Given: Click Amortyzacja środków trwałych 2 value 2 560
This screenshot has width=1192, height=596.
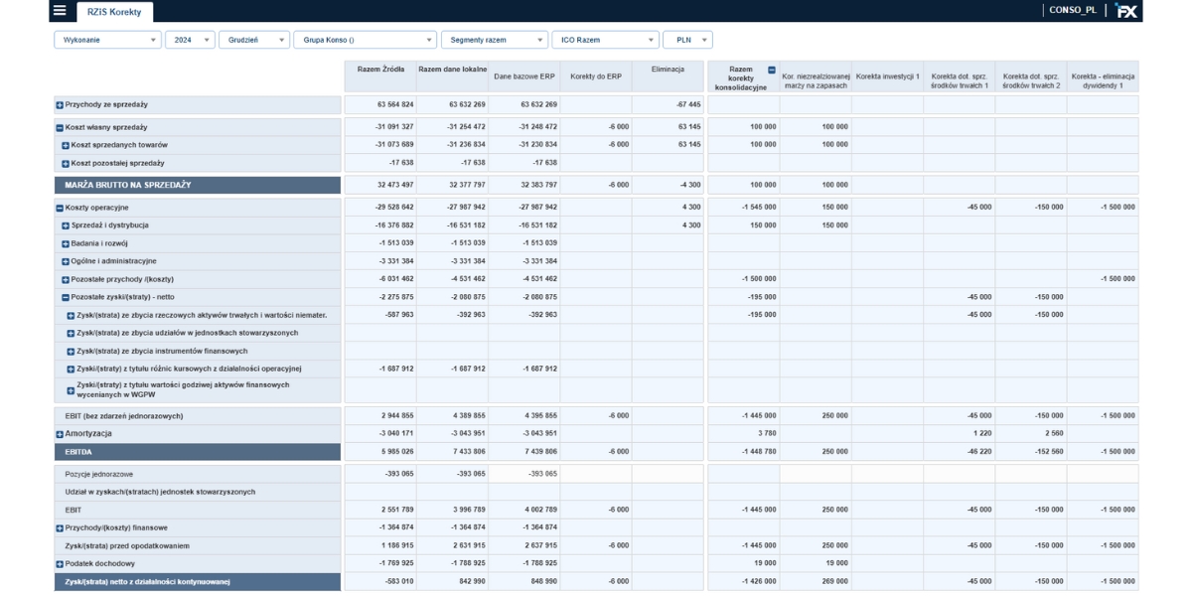Looking at the screenshot, I should pos(1053,433).
